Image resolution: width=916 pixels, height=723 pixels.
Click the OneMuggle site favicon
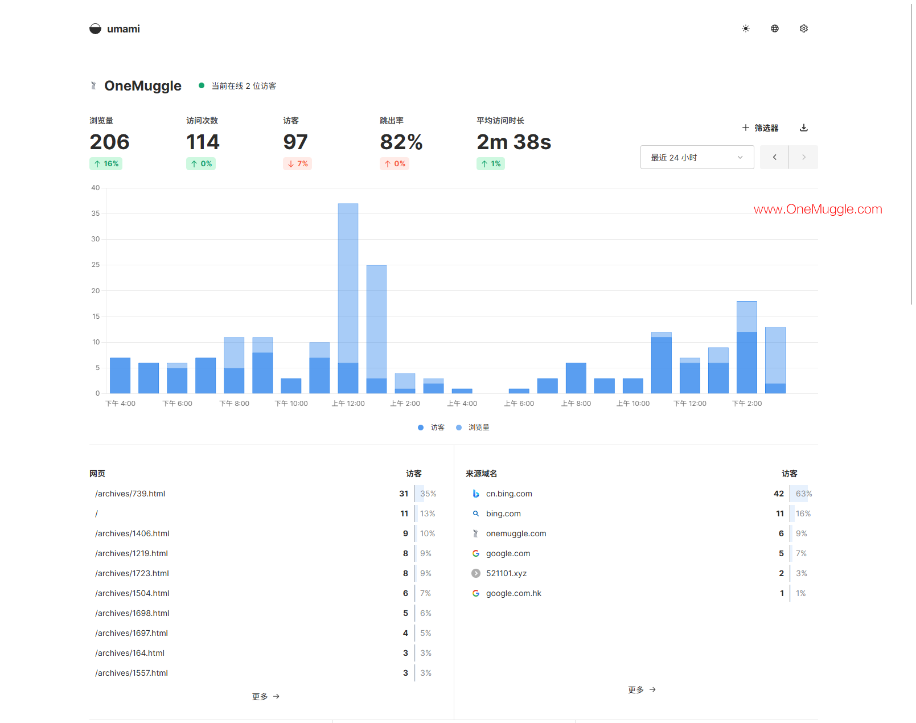pos(93,86)
